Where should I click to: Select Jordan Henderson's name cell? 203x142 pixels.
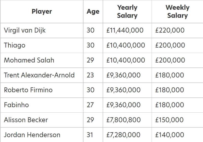32,135
